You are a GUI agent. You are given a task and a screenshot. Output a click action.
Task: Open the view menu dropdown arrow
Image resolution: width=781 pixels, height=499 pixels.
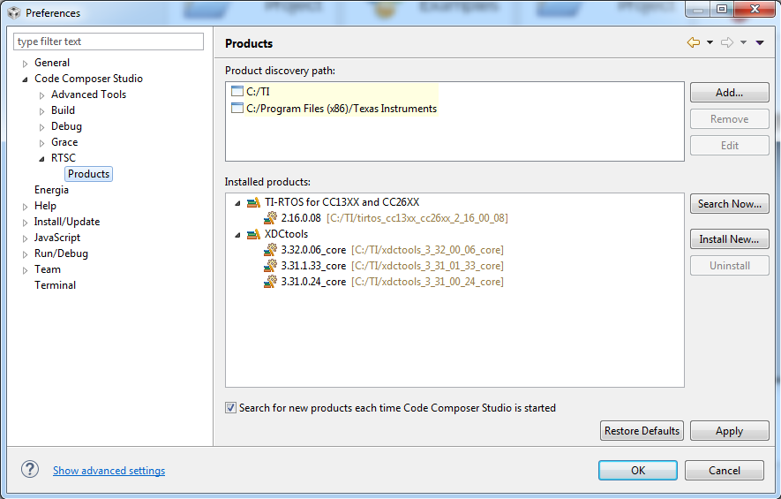click(760, 43)
